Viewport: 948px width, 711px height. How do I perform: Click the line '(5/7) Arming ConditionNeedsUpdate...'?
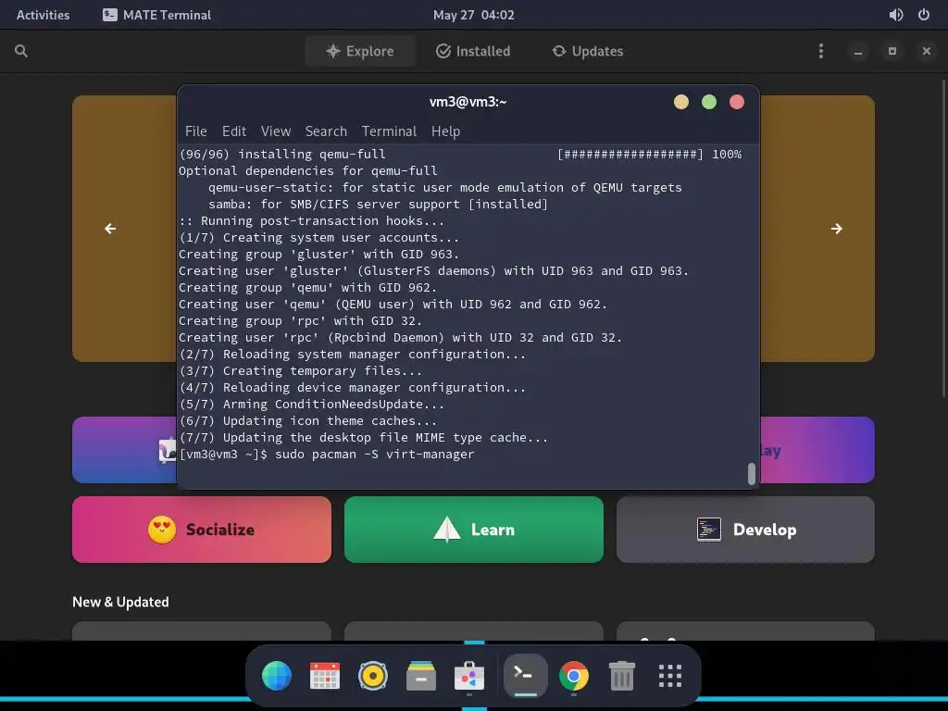(x=311, y=405)
